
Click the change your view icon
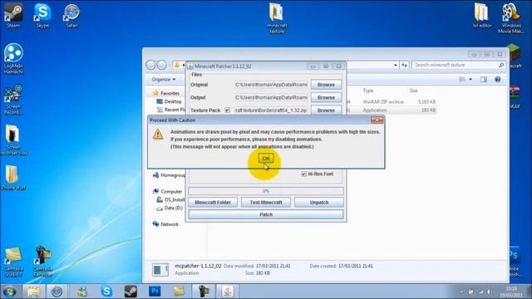click(x=462, y=80)
